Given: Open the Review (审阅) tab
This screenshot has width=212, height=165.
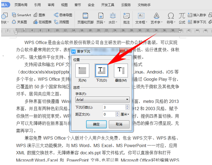Looking at the screenshot, I should (51, 5).
